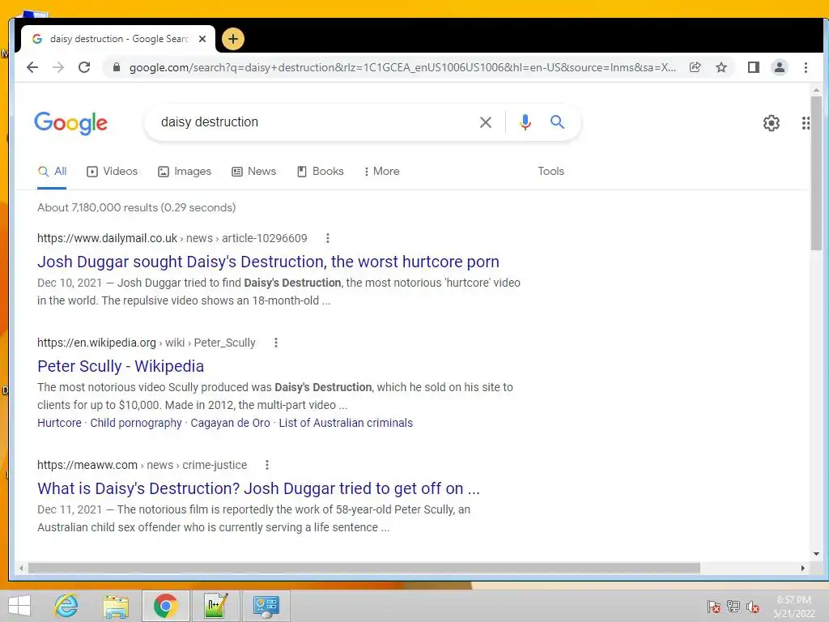Click the address bar URL

coord(402,67)
